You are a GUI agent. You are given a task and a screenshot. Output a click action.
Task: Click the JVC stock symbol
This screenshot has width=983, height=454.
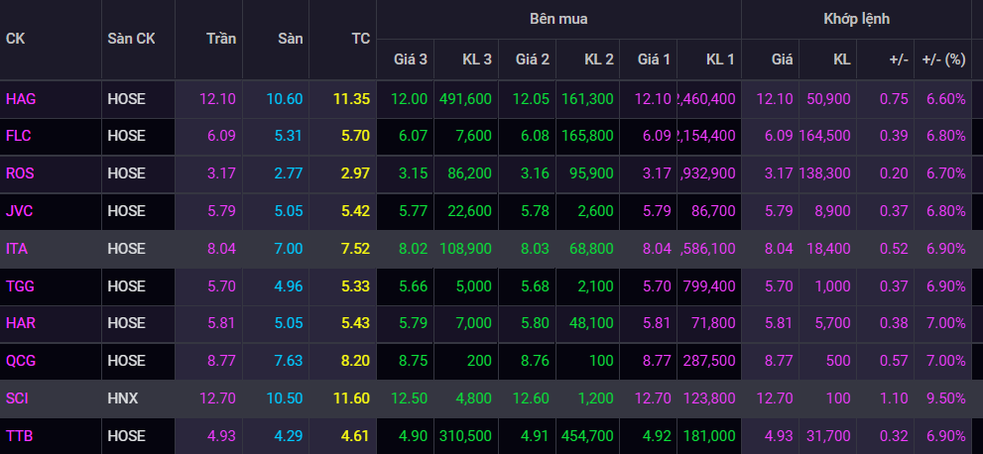pyautogui.click(x=20, y=211)
